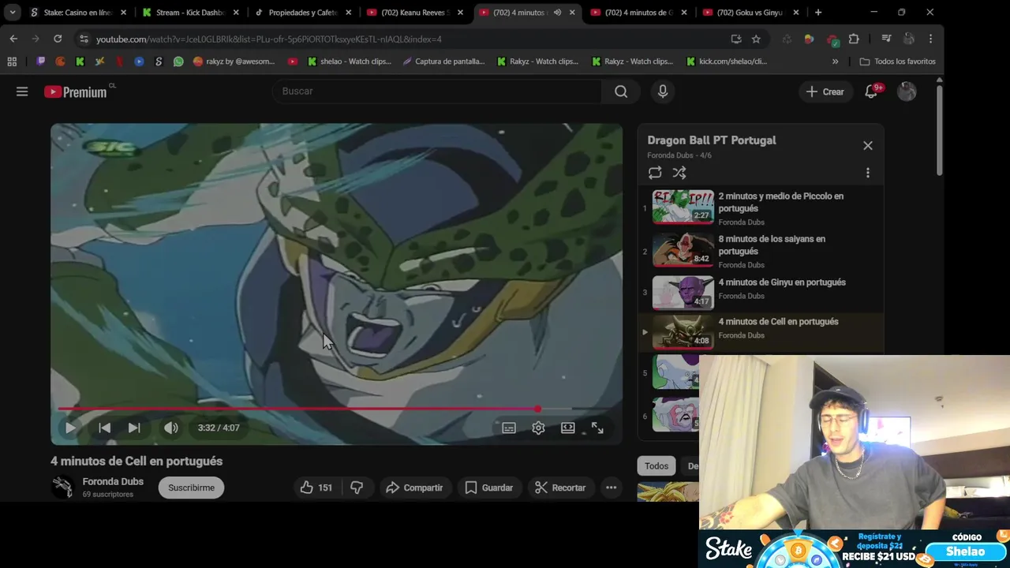Focus the Buscar search field
Image resolution: width=1010 pixels, height=568 pixels.
(x=436, y=92)
